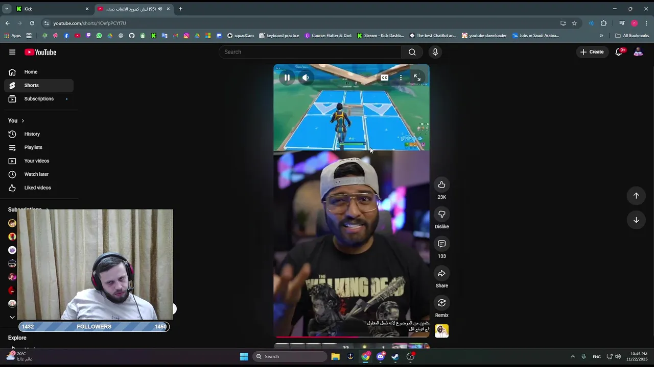This screenshot has height=367, width=654.
Task: Open the Stream - Kick Dashboard bookmark
Action: pyautogui.click(x=380, y=36)
